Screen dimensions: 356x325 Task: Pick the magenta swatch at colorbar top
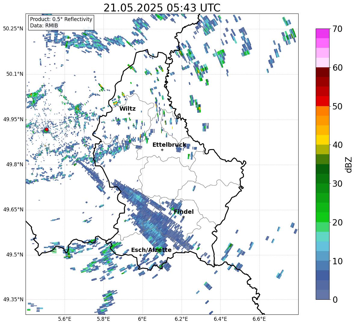click(x=323, y=33)
